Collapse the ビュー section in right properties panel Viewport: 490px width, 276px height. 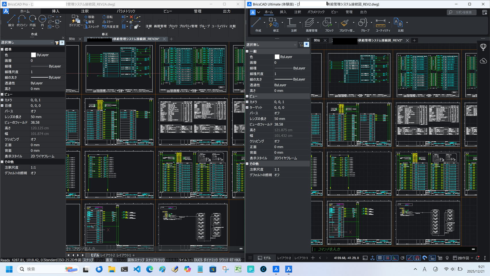pos(247,96)
